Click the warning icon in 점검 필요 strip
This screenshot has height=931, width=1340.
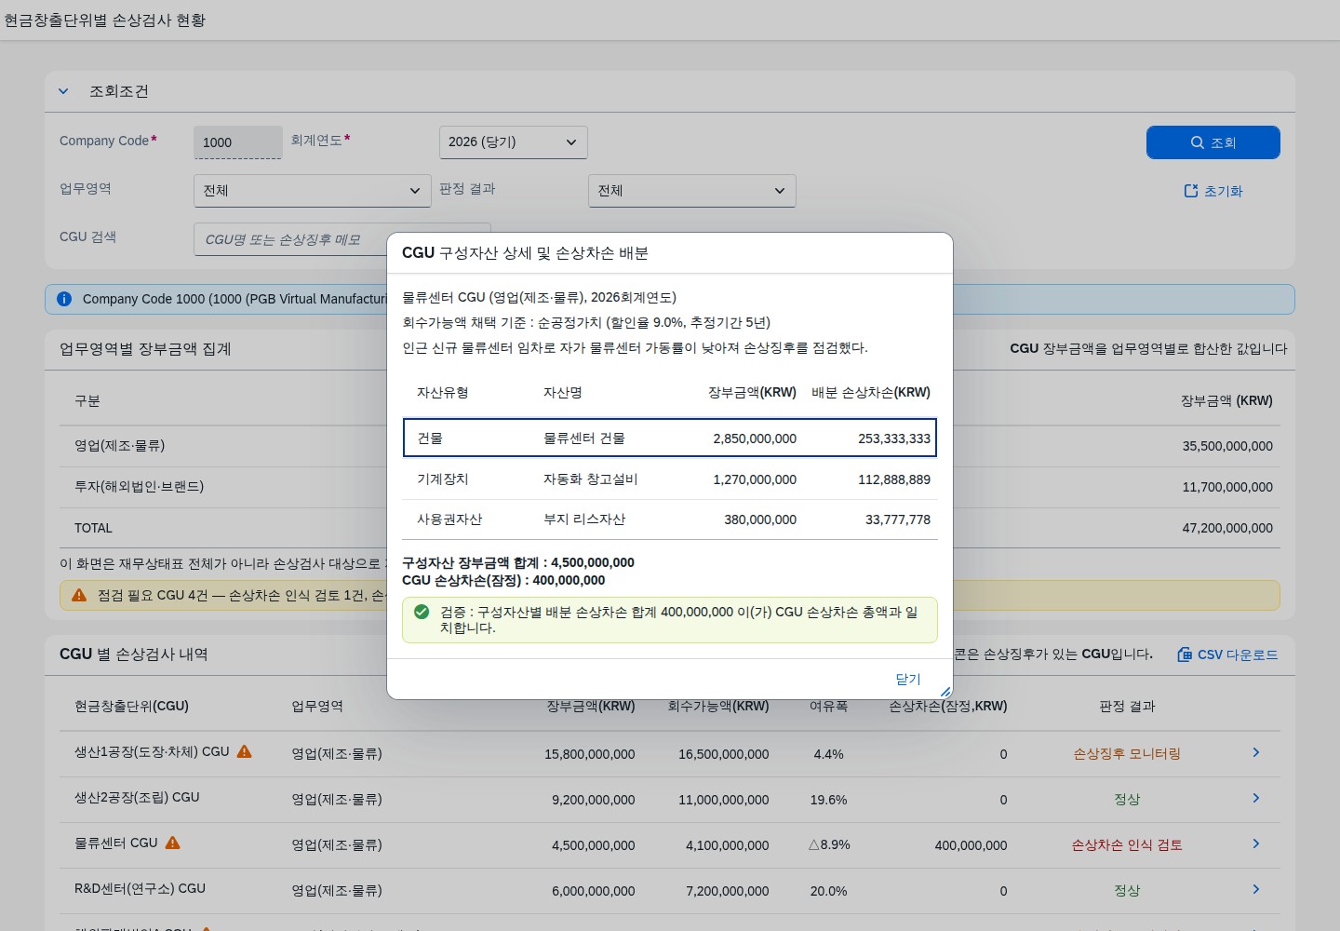pyautogui.click(x=79, y=595)
